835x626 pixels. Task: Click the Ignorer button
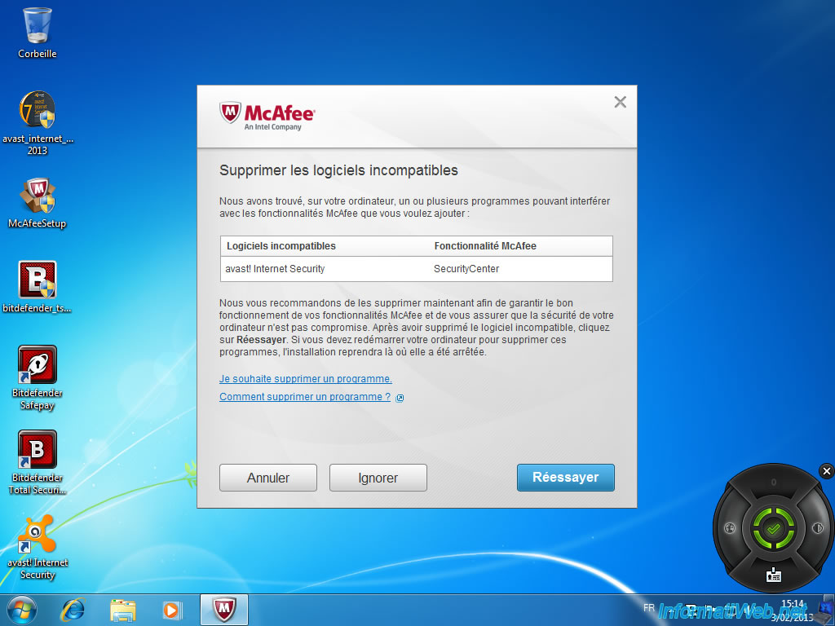click(378, 478)
